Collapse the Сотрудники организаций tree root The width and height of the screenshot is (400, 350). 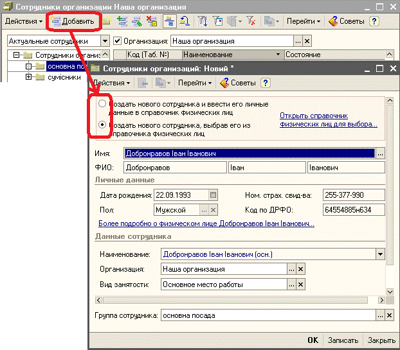coord(16,55)
